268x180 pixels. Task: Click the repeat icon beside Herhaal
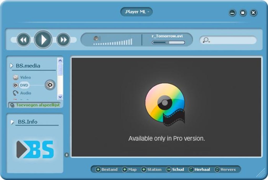(191, 170)
